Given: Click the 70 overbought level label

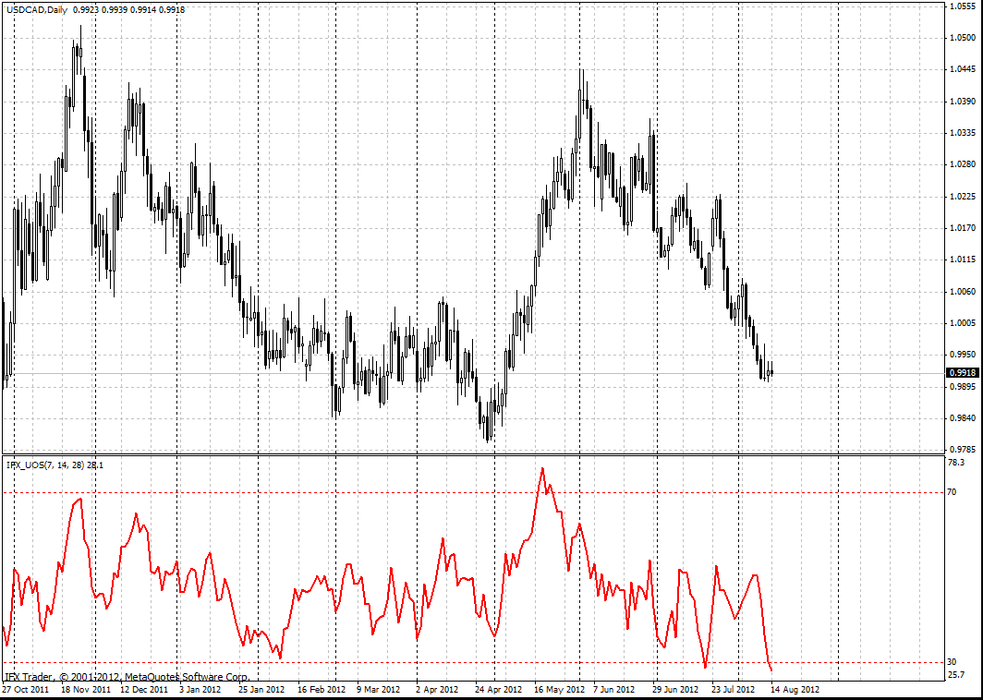Looking at the screenshot, I should click(952, 492).
